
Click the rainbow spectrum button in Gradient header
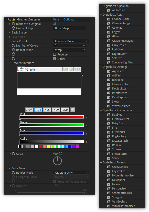click(66, 69)
